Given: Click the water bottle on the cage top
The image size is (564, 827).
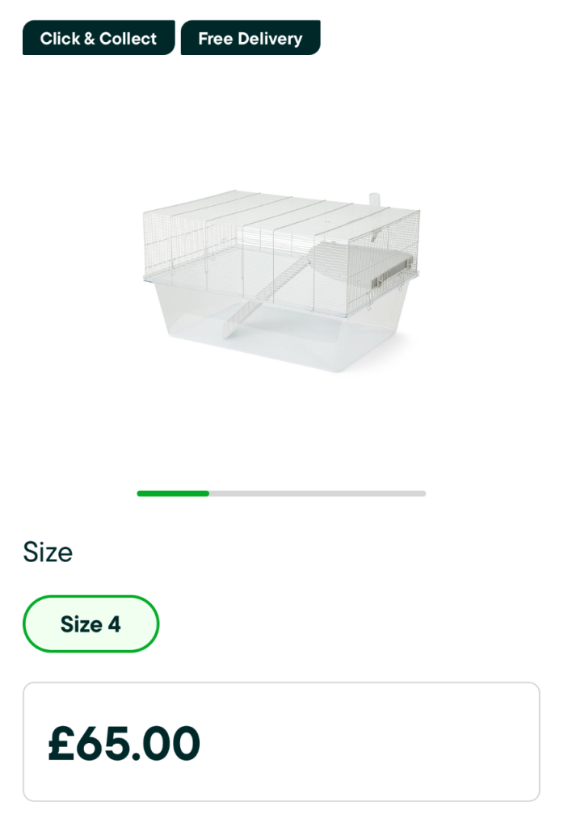Looking at the screenshot, I should click(375, 199).
